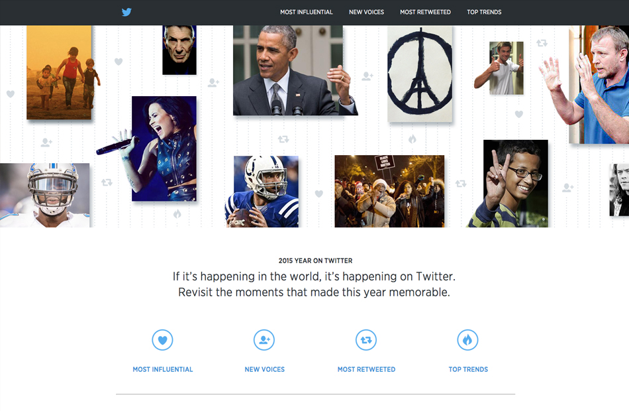
Task: Click the flame icon above Top Trends
Action: 467,340
